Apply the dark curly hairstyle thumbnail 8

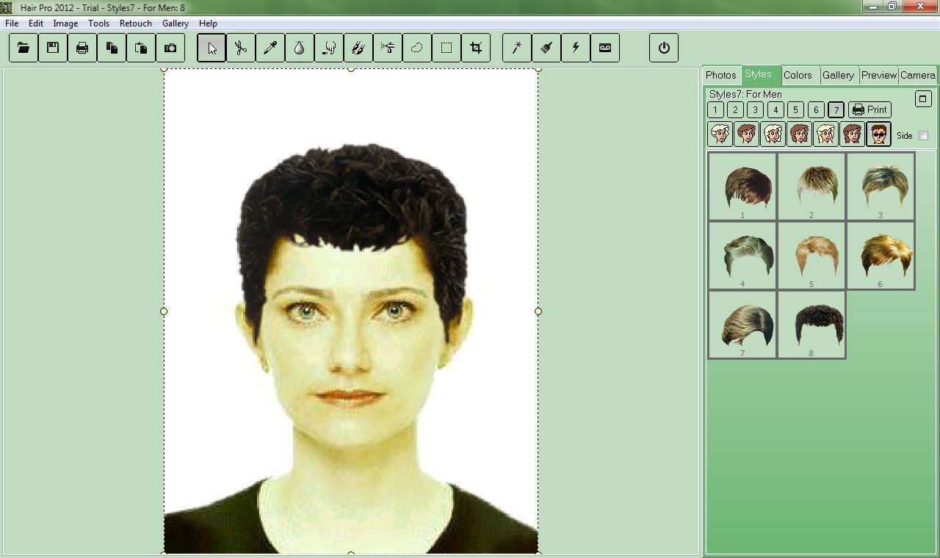tap(811, 325)
